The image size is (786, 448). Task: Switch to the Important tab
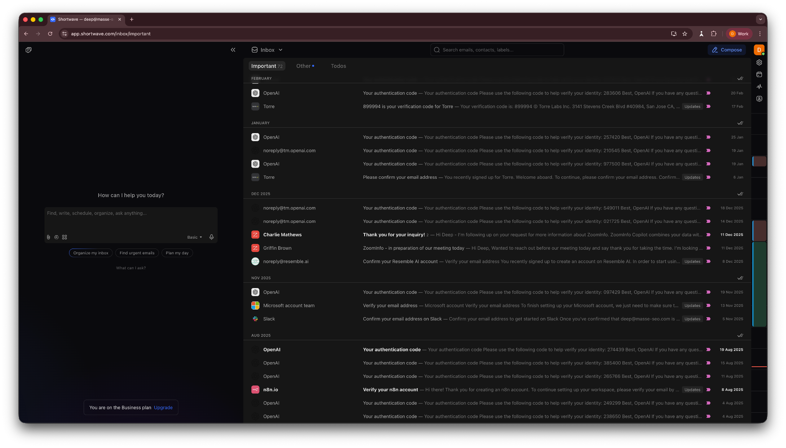pyautogui.click(x=267, y=66)
